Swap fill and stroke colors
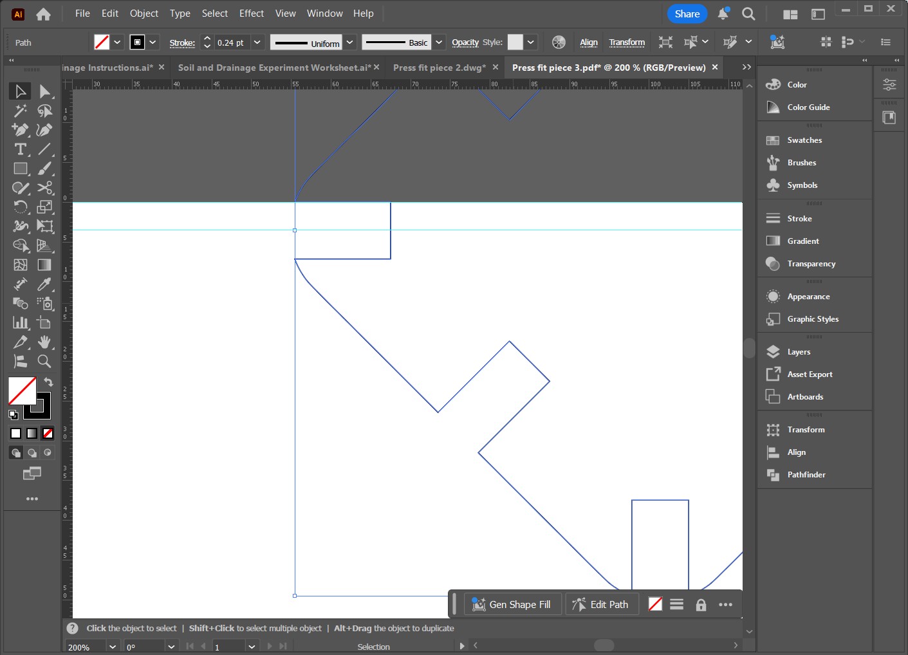 (48, 382)
